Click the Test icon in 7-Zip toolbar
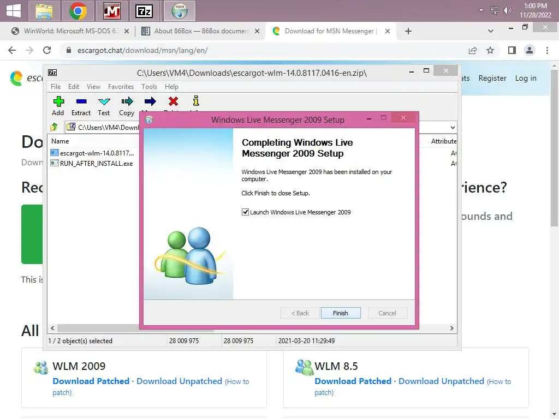The width and height of the screenshot is (559, 419). click(104, 102)
